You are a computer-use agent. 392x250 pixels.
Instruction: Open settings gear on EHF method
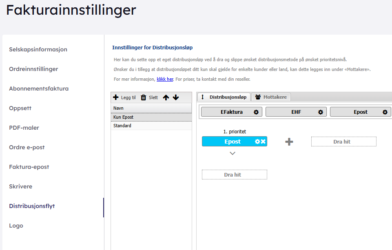(321, 112)
